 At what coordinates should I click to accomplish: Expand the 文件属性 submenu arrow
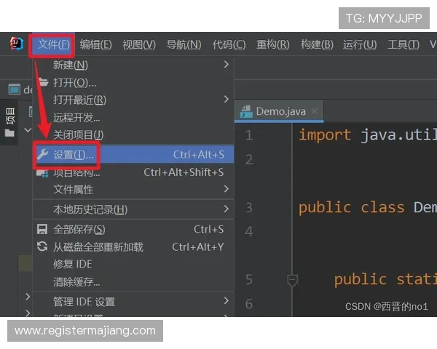click(x=227, y=189)
